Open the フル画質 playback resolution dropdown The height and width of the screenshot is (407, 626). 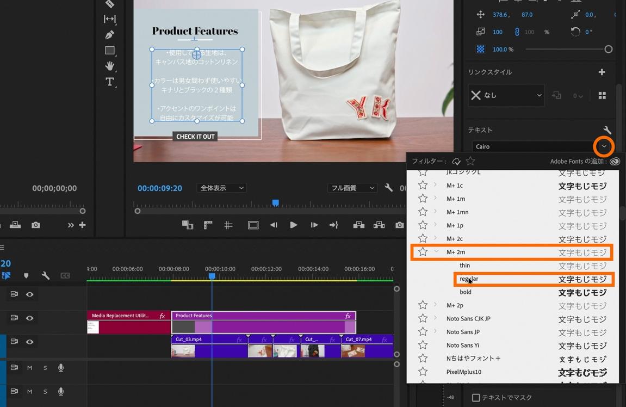352,188
